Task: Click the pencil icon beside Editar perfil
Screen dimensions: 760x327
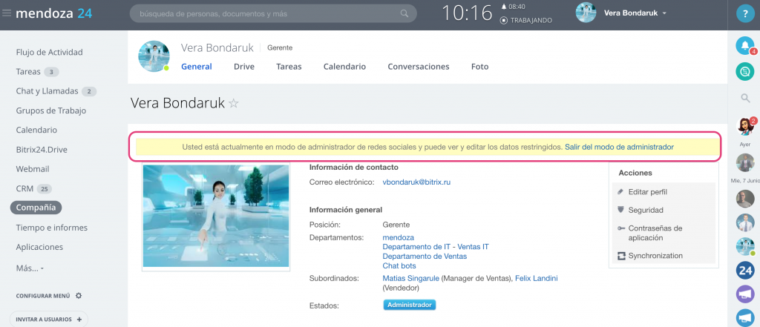Action: click(621, 192)
